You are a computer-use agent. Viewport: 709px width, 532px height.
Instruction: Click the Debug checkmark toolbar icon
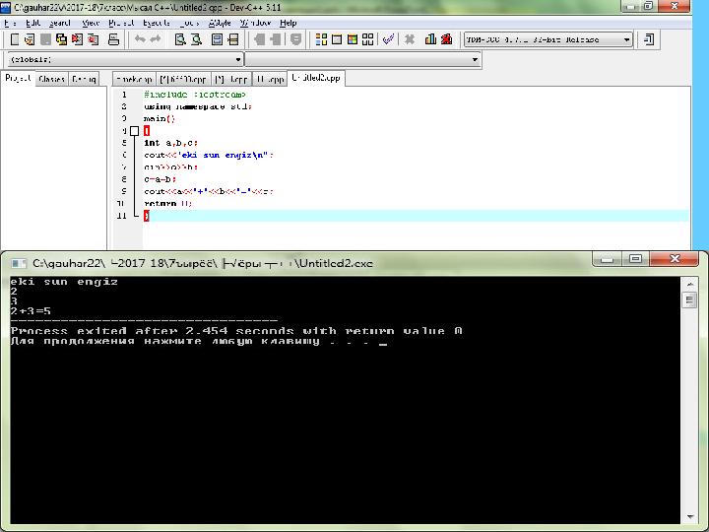click(389, 39)
